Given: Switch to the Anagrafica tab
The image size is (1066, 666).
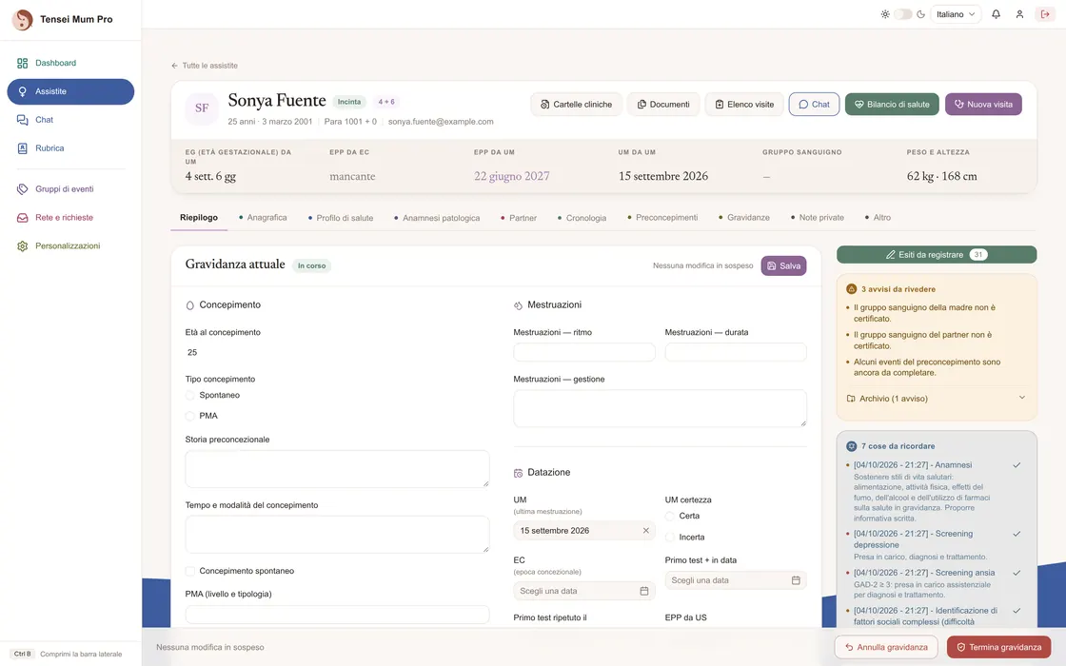Looking at the screenshot, I should click(x=263, y=218).
